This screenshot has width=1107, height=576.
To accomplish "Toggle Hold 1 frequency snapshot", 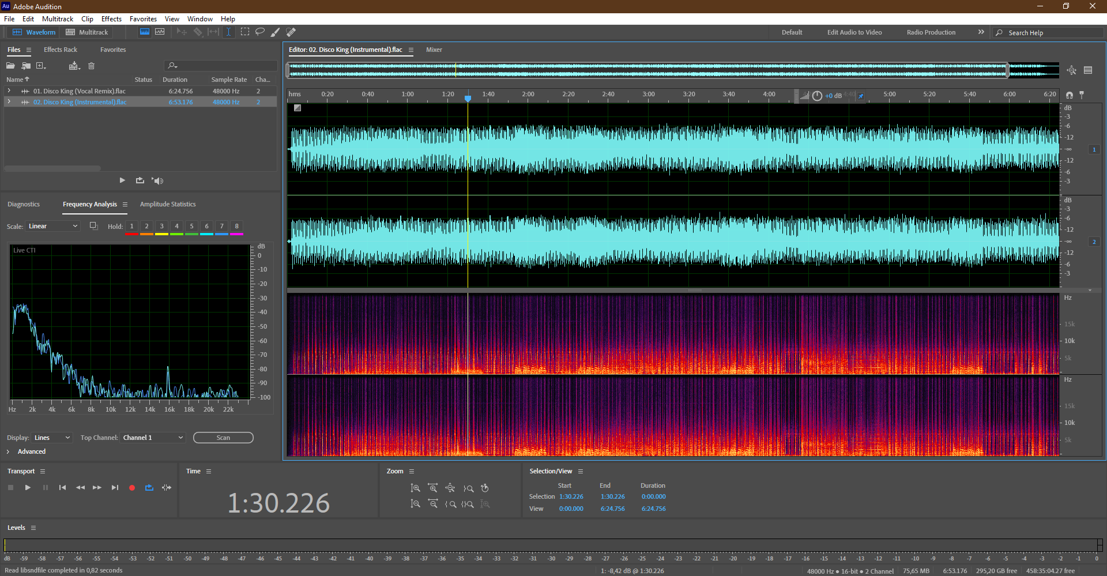I will point(131,227).
